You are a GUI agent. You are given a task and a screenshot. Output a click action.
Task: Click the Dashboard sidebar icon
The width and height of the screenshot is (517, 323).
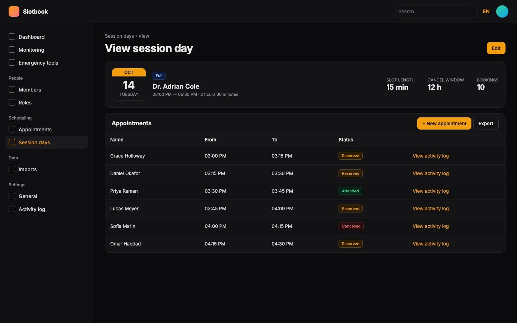coord(12,37)
